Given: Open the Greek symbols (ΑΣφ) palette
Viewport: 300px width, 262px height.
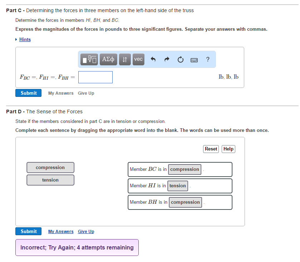Looking at the screenshot, I should [108, 59].
